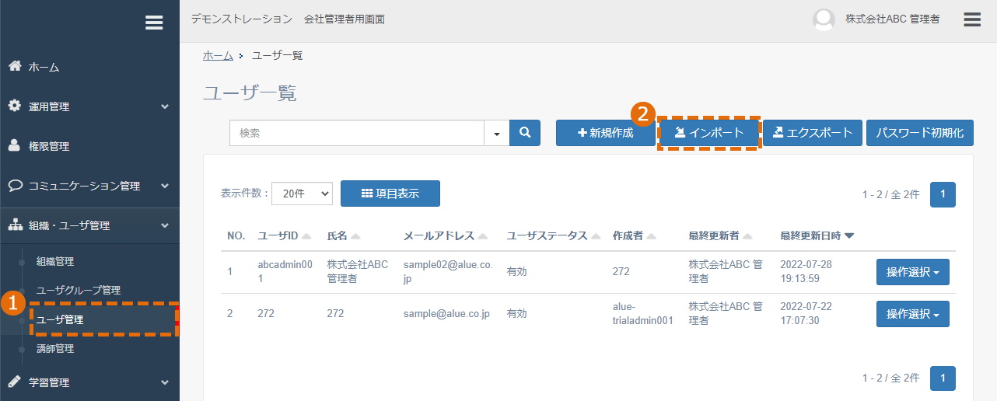Sort by 氏名 column arrow
Viewport: 997px width, 401px height.
[x=355, y=236]
